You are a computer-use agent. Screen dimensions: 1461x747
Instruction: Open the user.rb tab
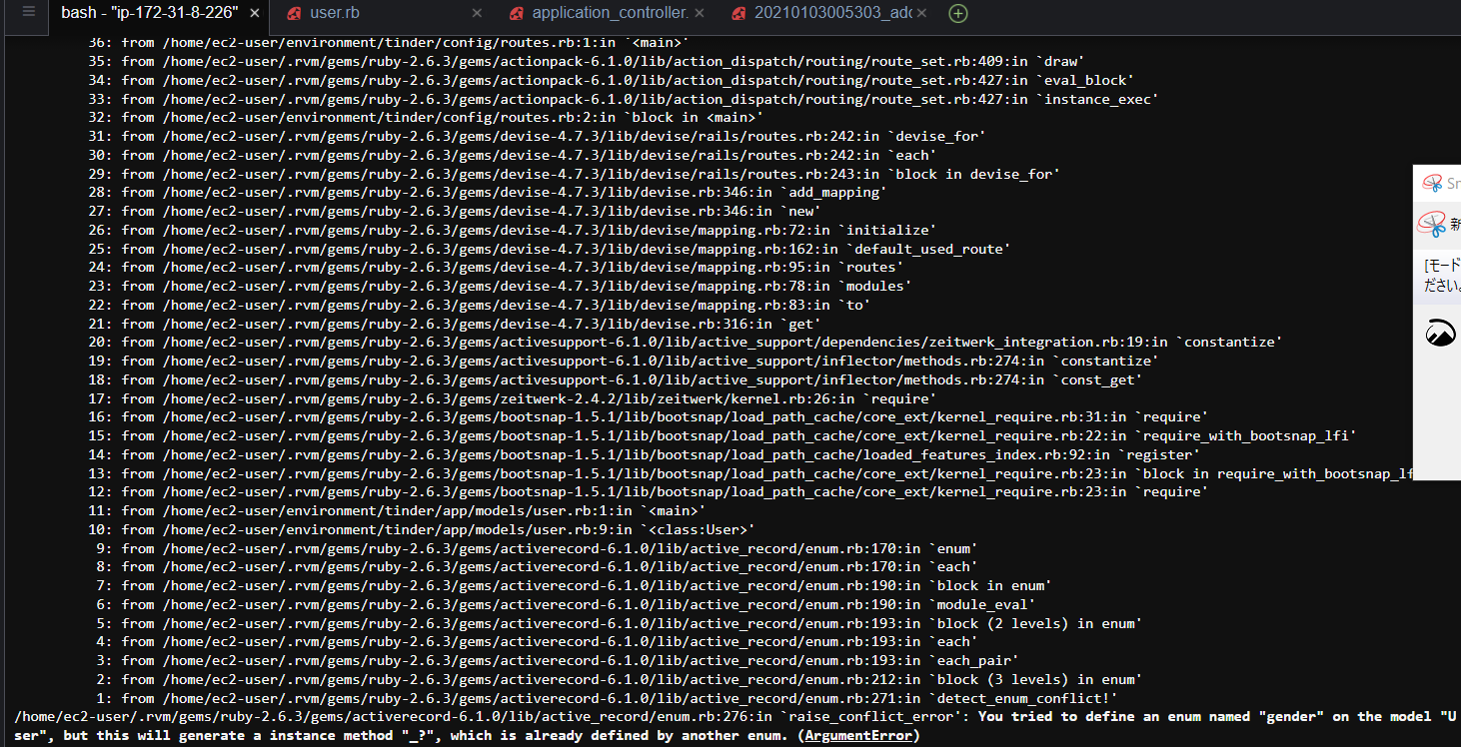334,13
